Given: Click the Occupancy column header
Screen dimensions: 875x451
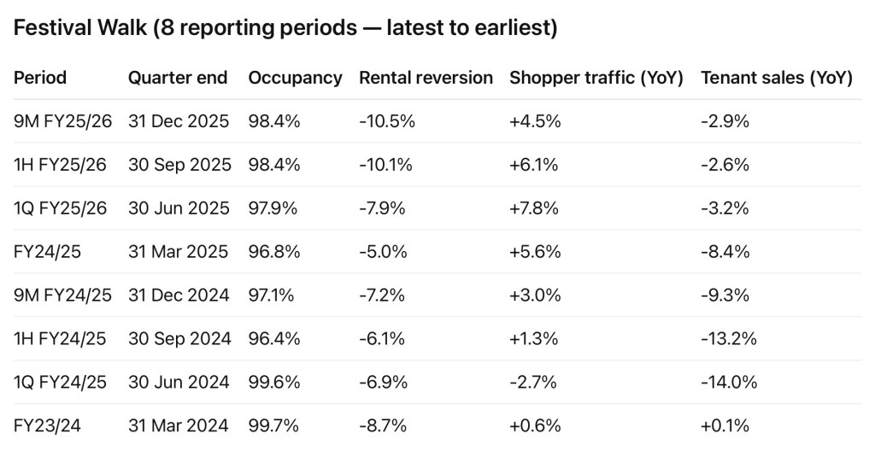Looking at the screenshot, I should (x=295, y=78).
